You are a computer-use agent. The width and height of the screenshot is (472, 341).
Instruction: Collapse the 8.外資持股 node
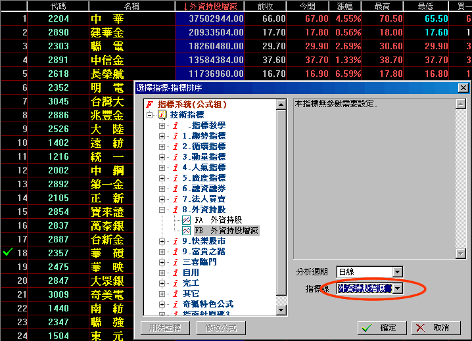tap(162, 210)
